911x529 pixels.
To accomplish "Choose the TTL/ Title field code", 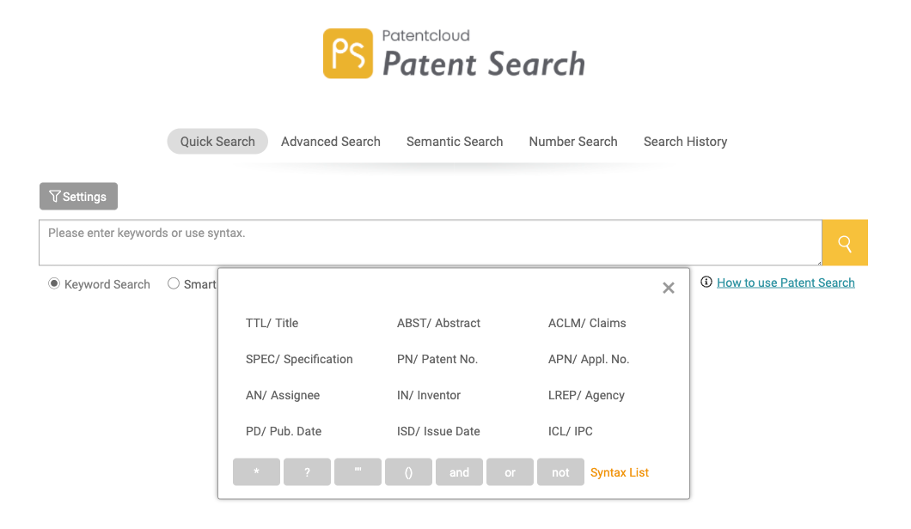I will click(272, 323).
